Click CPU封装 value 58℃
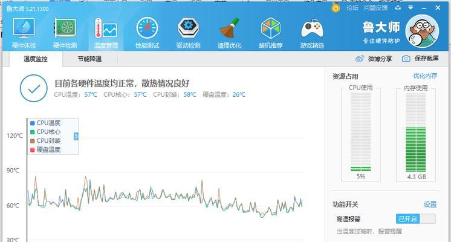 [x=190, y=94]
